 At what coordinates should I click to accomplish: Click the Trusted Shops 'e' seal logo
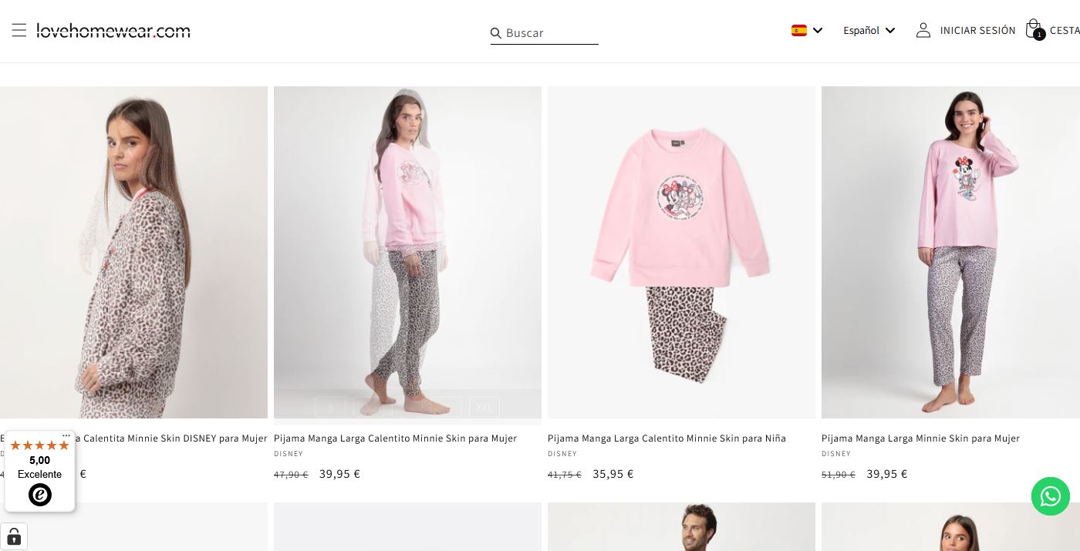coord(40,495)
